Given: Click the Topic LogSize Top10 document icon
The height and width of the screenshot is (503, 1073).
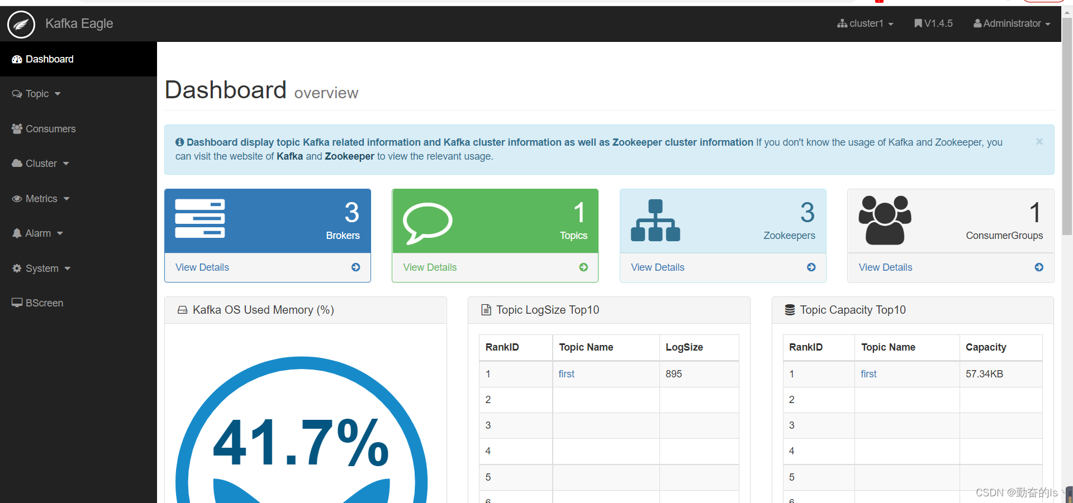Looking at the screenshot, I should click(486, 310).
